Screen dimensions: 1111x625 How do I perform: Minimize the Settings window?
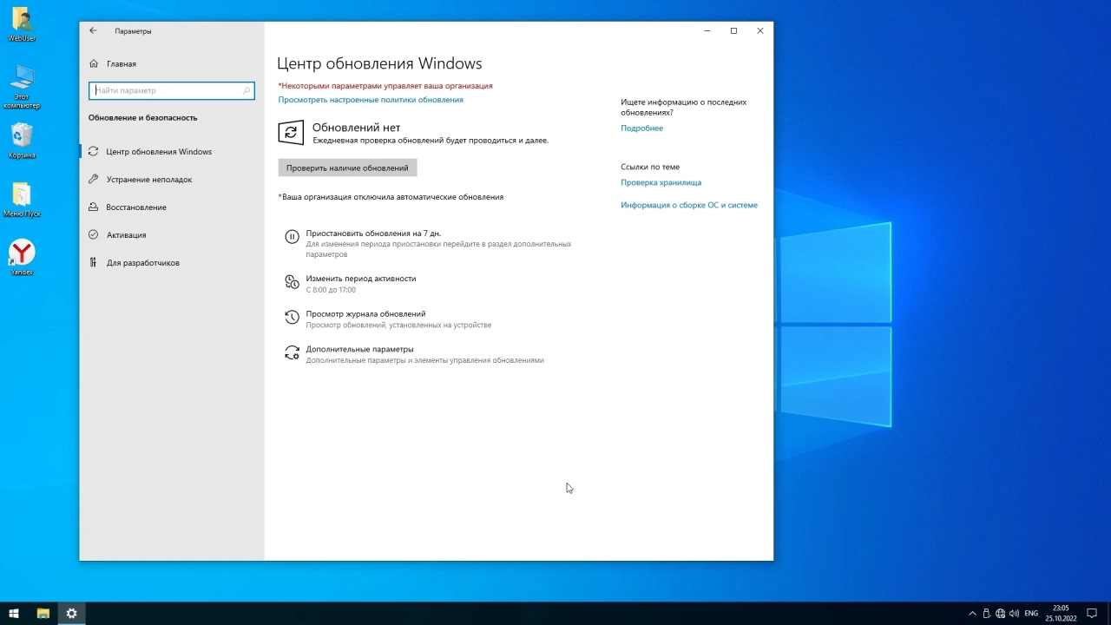tap(707, 30)
